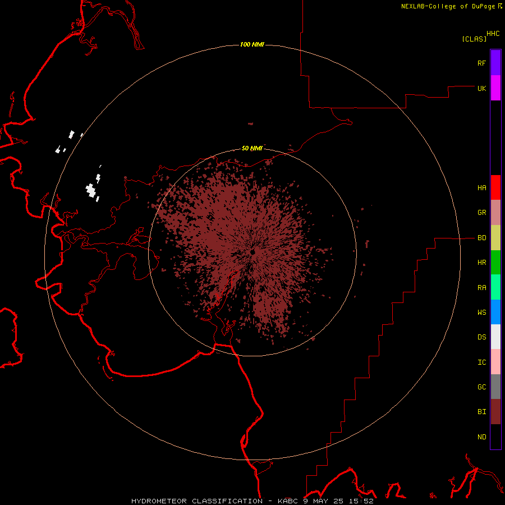Click the DS legend label

(x=481, y=337)
